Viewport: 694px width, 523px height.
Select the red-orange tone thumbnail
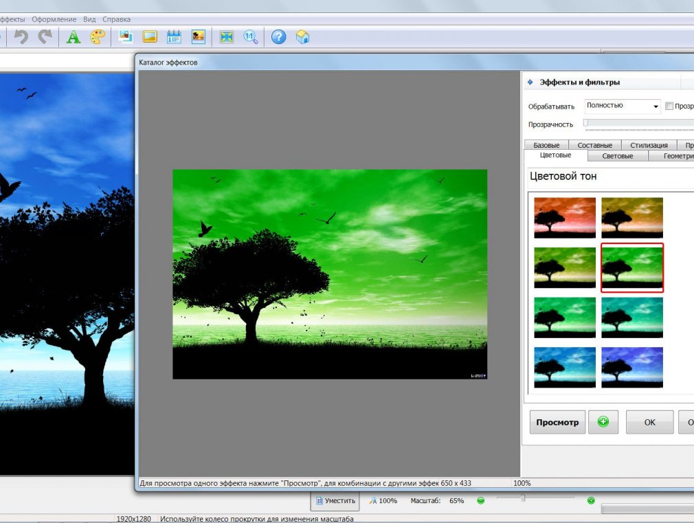(x=564, y=218)
